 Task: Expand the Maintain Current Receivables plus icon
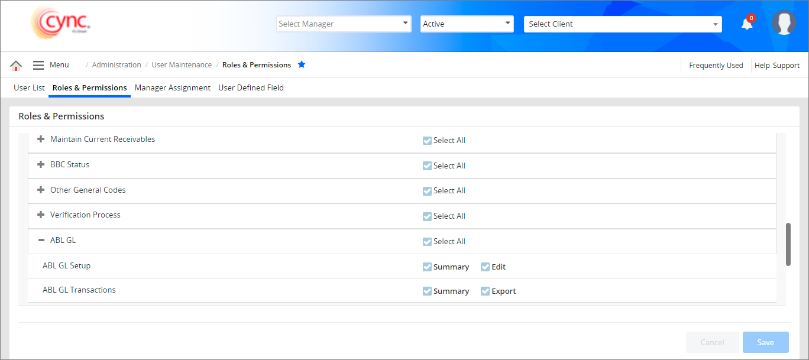pyautogui.click(x=41, y=140)
